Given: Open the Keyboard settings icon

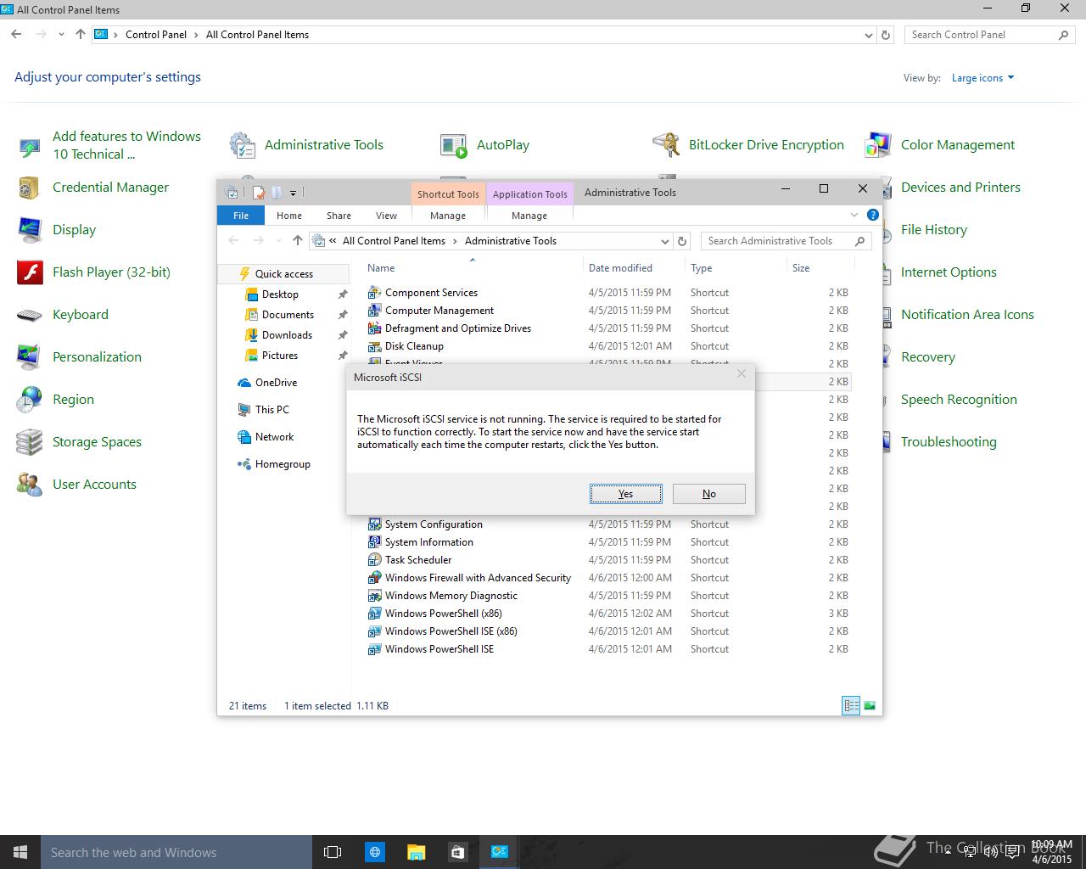Looking at the screenshot, I should (30, 315).
